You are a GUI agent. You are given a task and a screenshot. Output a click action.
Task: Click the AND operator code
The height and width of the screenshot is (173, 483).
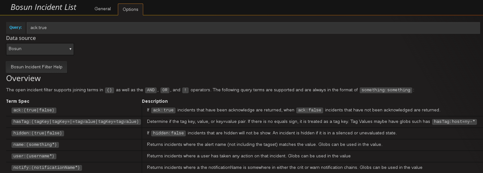[151, 90]
